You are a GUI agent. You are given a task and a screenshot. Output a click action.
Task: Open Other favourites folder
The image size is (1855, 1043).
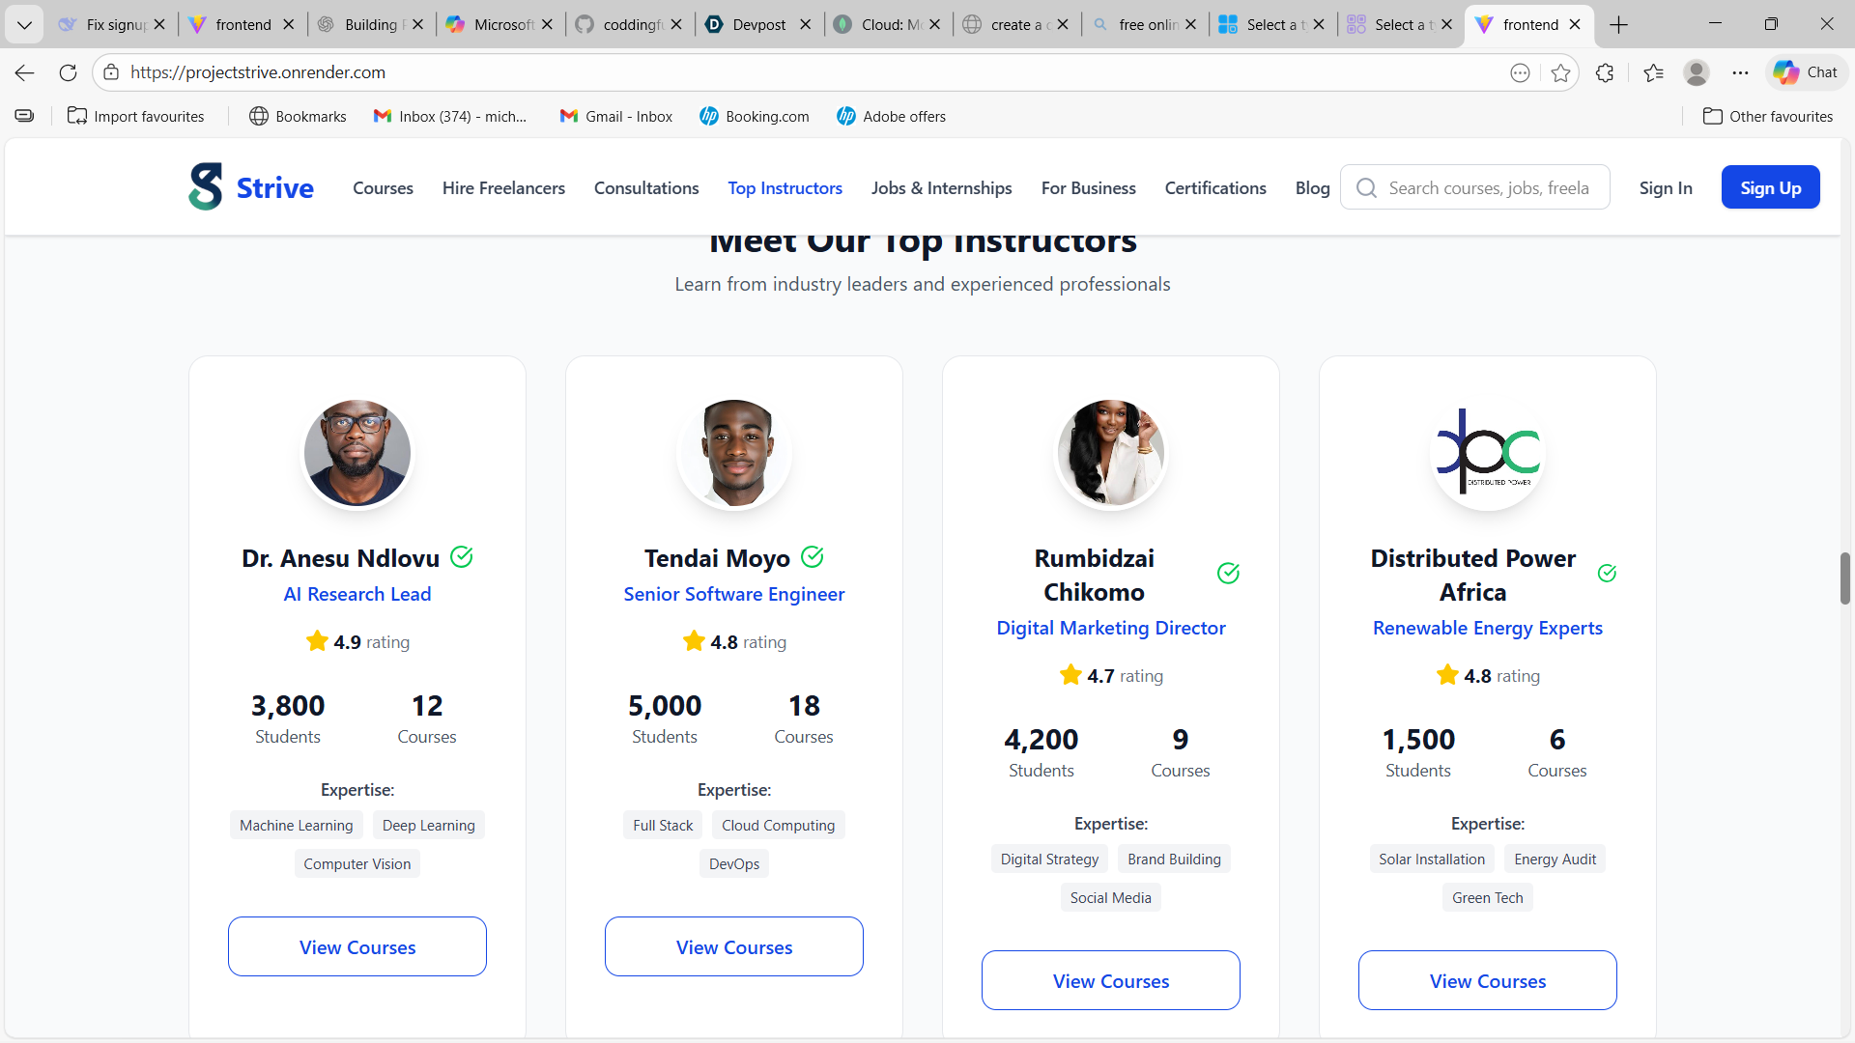[1767, 116]
